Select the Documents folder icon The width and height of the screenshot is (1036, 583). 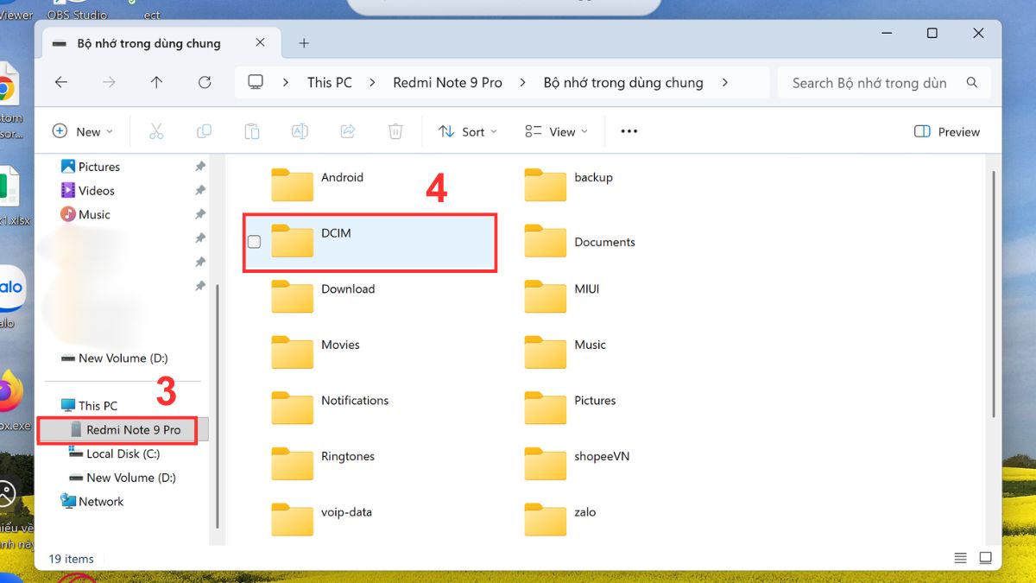click(545, 241)
